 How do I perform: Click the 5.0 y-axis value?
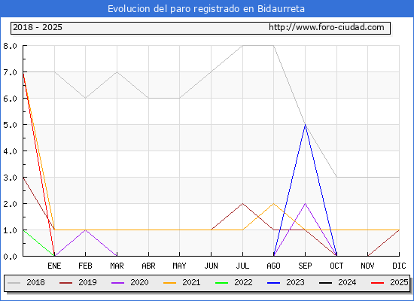(10, 125)
